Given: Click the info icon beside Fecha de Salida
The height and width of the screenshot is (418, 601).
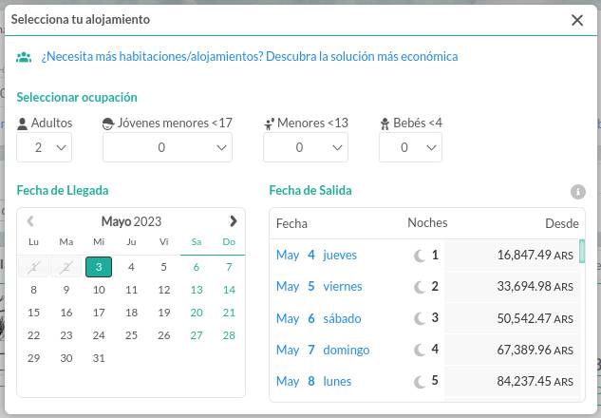Looking at the screenshot, I should [x=578, y=192].
